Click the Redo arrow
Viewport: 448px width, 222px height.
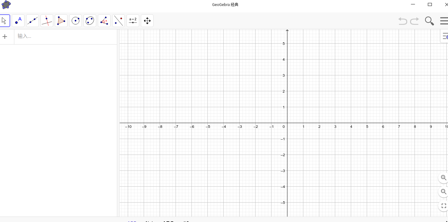pos(415,21)
